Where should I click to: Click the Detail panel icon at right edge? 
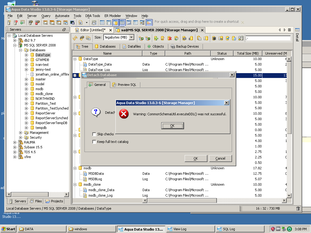tap(297, 30)
